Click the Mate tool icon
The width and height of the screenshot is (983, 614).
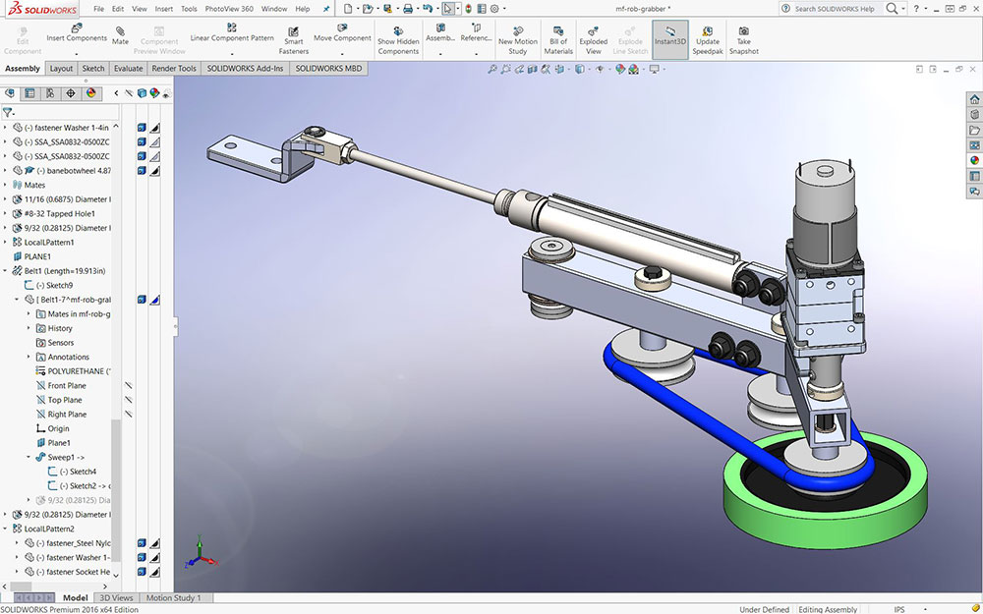click(x=120, y=30)
